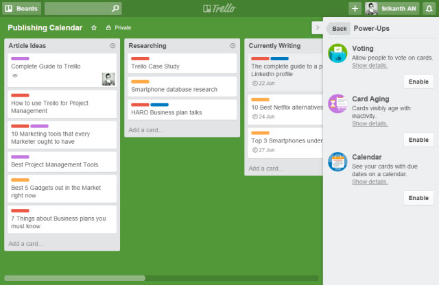Click the Currently Writing list title
Screen dimensions: 439x285
point(274,46)
